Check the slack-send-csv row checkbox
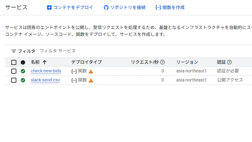 pos(14,80)
